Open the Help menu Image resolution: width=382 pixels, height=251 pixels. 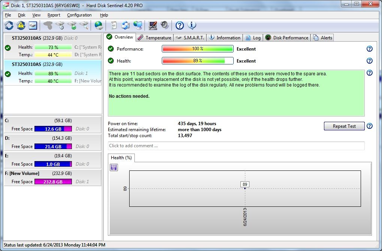coord(104,15)
